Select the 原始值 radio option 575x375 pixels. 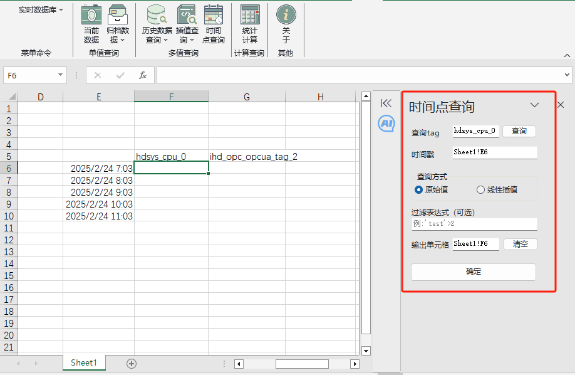(432, 190)
